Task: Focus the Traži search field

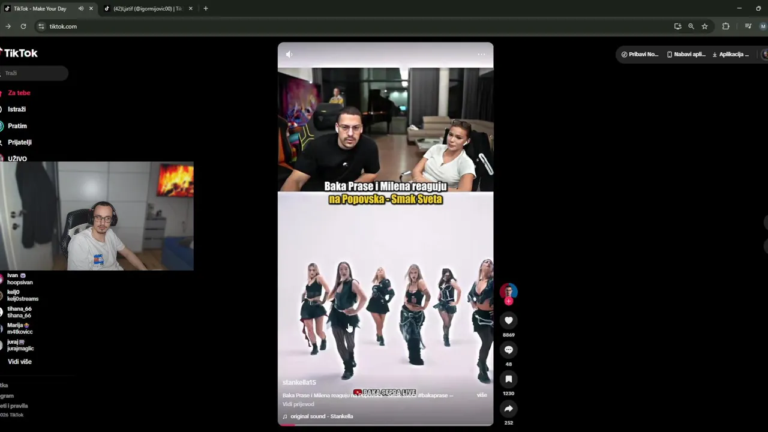Action: tap(34, 73)
